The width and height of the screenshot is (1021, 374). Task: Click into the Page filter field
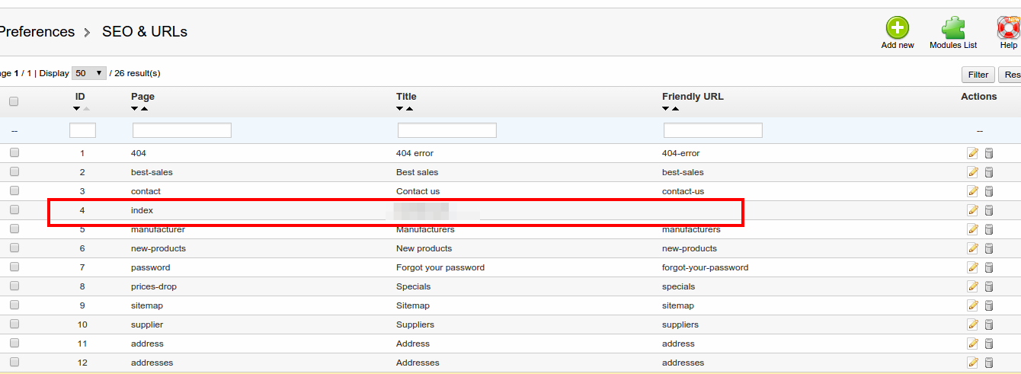(182, 130)
